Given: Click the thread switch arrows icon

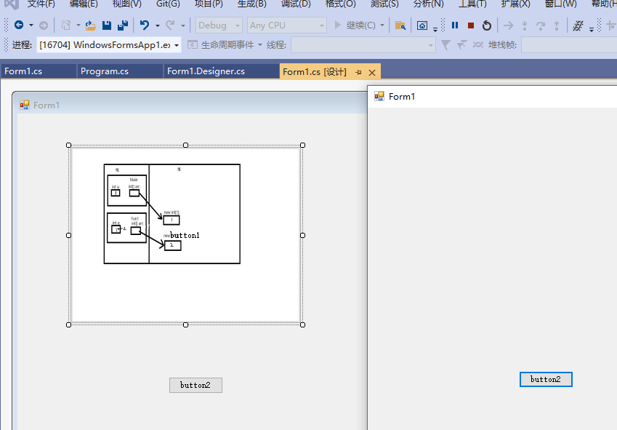Looking at the screenshot, I should tap(477, 45).
